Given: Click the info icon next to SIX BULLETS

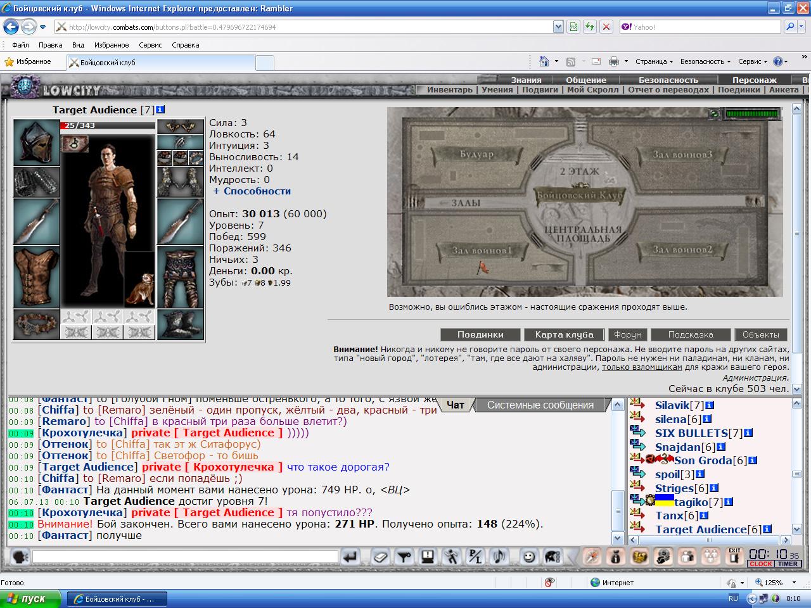Looking at the screenshot, I should click(x=748, y=433).
